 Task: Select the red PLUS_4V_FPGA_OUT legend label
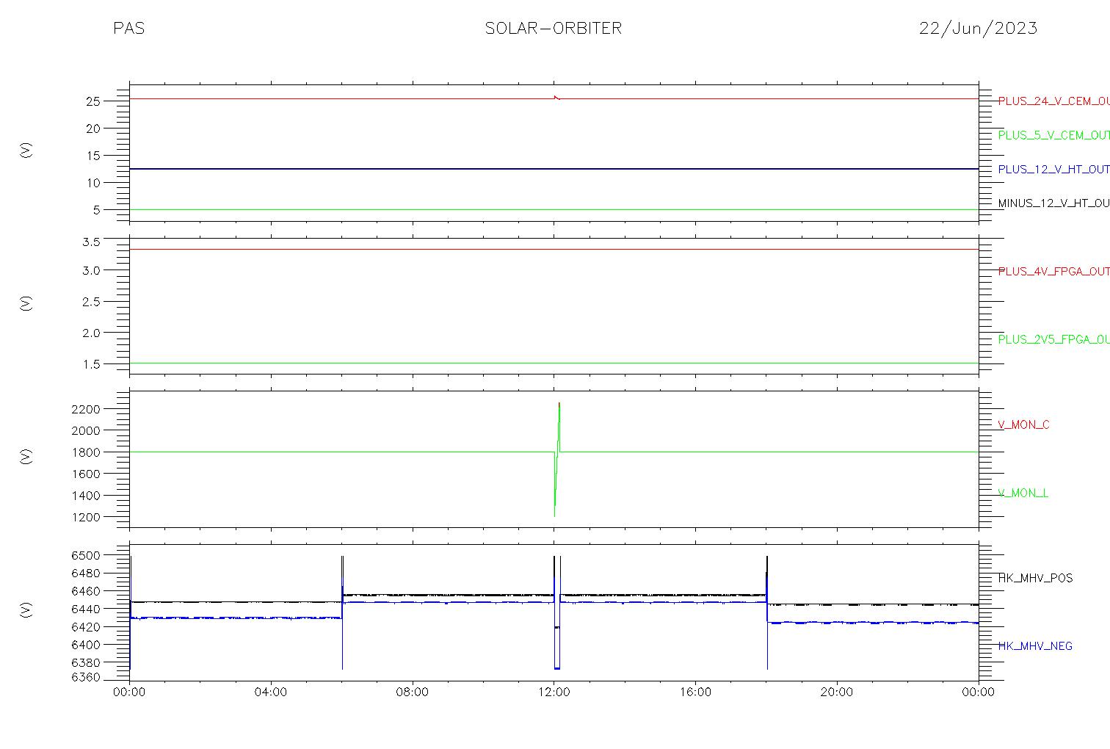pyautogui.click(x=1053, y=272)
